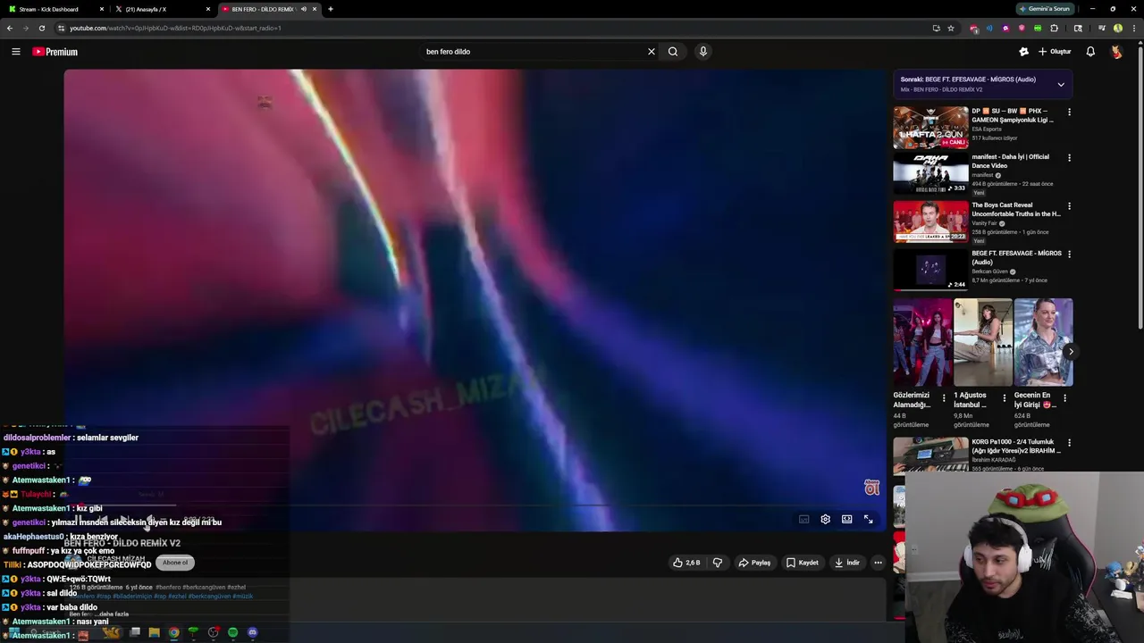Open the install app icon in address bar

(x=936, y=28)
